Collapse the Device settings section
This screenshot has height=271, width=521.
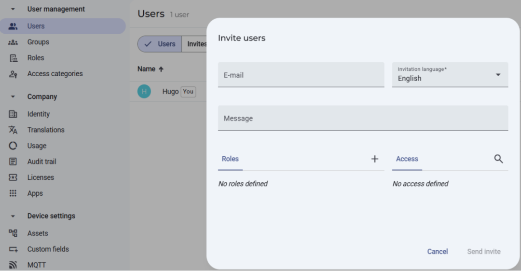(13, 216)
